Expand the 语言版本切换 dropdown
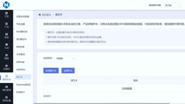 (172, 5)
